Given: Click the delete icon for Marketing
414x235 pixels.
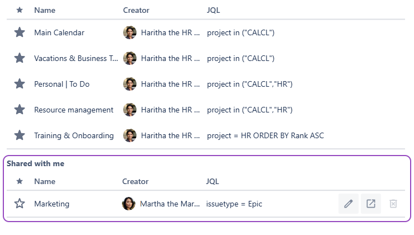Looking at the screenshot, I should 393,204.
